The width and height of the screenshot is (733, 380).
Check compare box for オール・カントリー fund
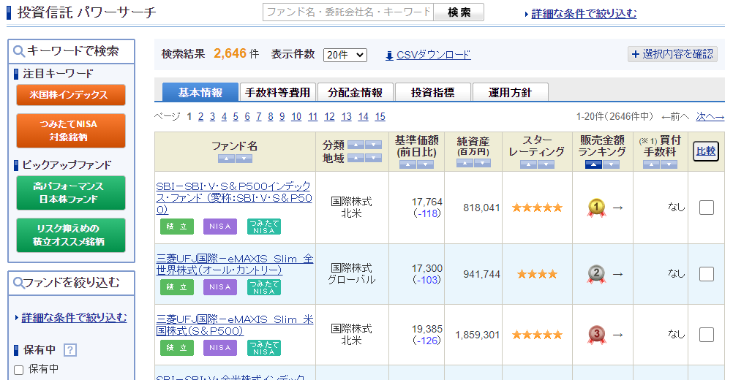pos(707,274)
